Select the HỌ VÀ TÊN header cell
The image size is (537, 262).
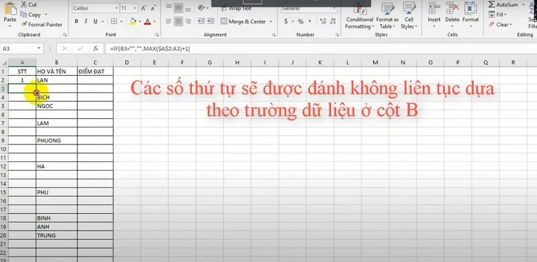click(x=56, y=71)
